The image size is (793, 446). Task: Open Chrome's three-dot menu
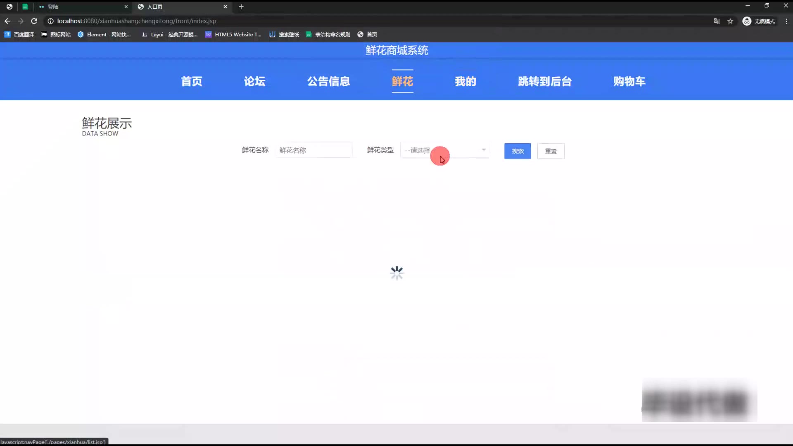tap(786, 21)
